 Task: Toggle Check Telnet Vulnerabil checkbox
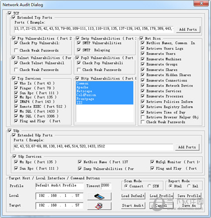point(16,63)
